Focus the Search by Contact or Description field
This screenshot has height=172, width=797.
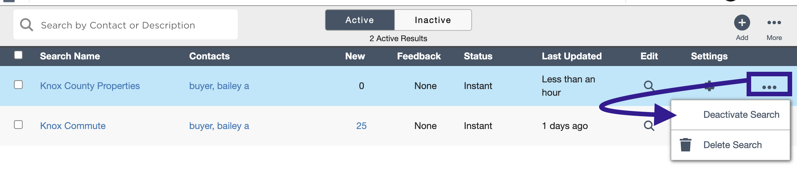pyautogui.click(x=125, y=25)
